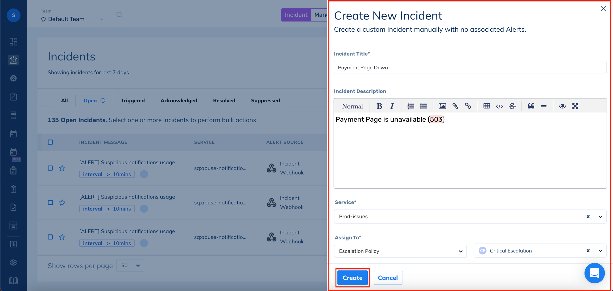Switch to the Triggered tab

click(133, 100)
